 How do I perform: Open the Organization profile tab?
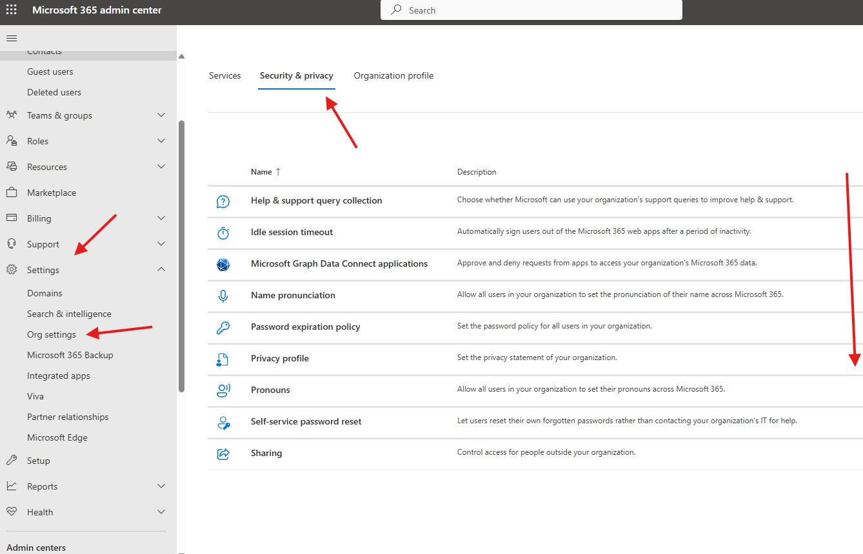tap(393, 75)
